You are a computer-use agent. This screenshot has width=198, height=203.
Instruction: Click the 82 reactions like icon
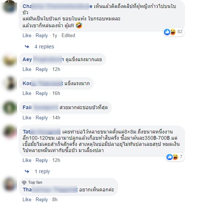tap(167, 32)
